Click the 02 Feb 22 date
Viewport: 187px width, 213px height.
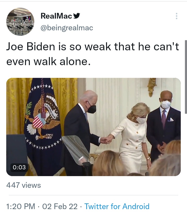coord(60,206)
